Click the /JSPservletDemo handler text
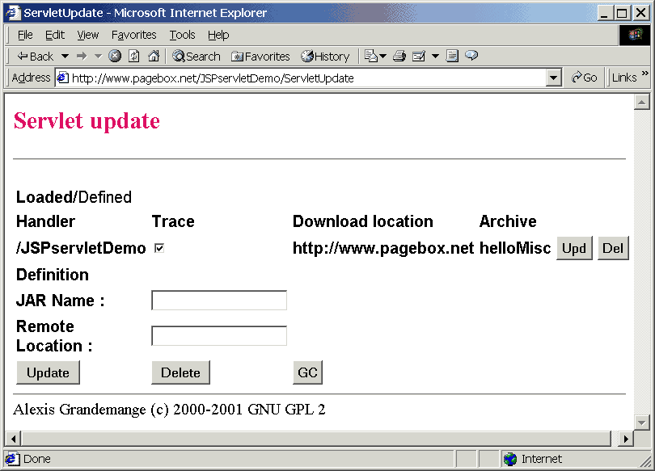The height and width of the screenshot is (471, 655). click(81, 248)
